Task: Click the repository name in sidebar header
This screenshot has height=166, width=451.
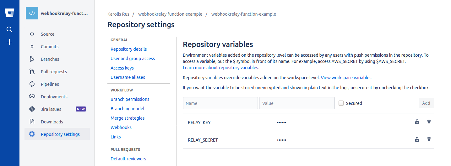Action: click(x=64, y=13)
